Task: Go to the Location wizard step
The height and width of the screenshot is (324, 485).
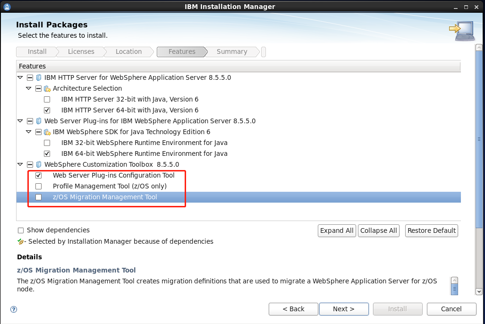Action: pyautogui.click(x=128, y=51)
